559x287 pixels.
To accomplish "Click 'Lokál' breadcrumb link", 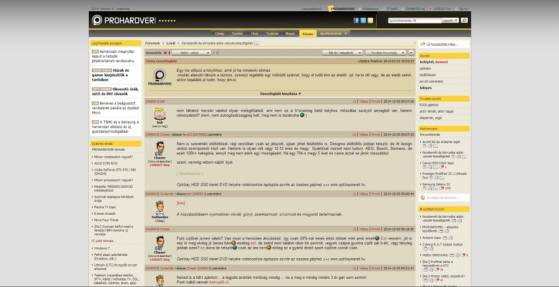I will (x=171, y=43).
